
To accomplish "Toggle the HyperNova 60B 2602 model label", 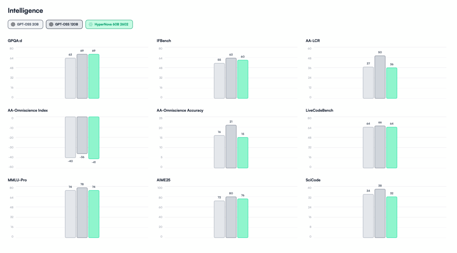I will (112, 24).
